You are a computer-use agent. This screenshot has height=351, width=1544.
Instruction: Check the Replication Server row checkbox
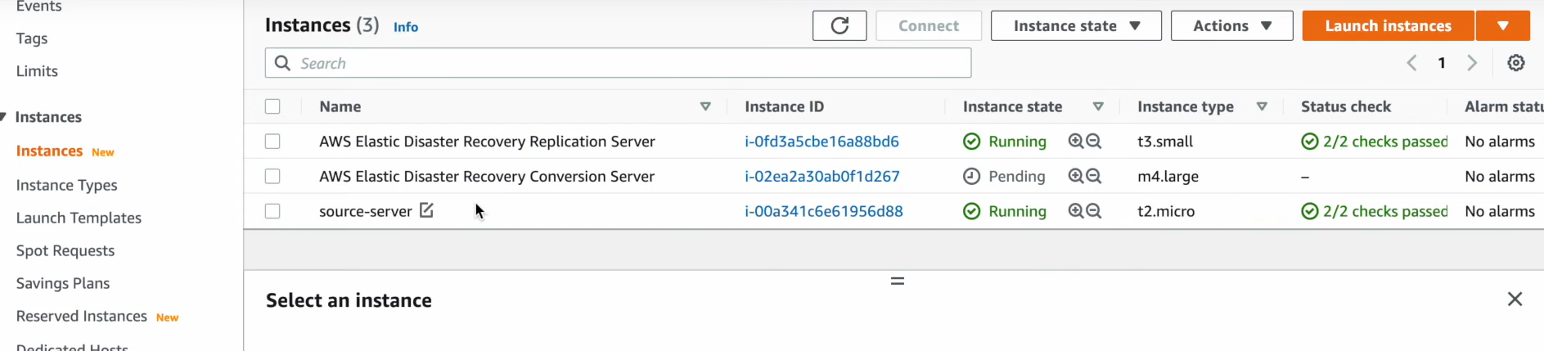tap(272, 142)
